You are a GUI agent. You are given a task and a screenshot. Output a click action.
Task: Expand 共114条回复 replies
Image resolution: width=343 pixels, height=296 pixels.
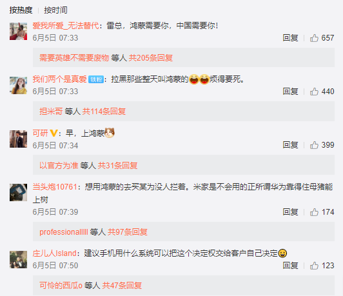click(x=104, y=112)
